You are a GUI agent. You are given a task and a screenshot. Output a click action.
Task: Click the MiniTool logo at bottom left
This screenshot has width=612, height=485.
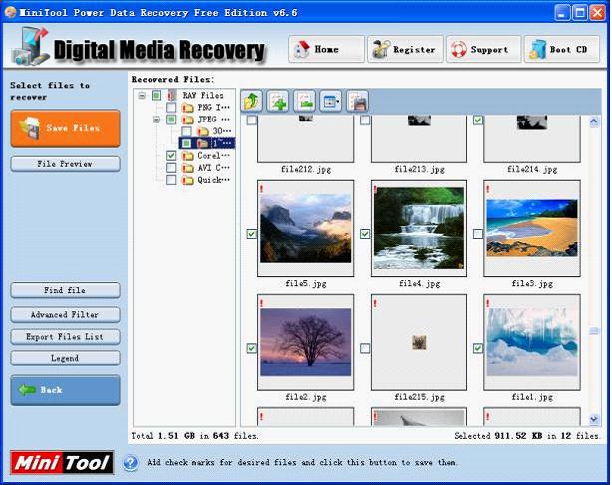[63, 463]
